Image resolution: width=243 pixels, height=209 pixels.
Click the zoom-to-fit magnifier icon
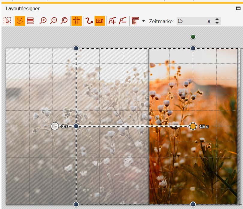[64, 21]
